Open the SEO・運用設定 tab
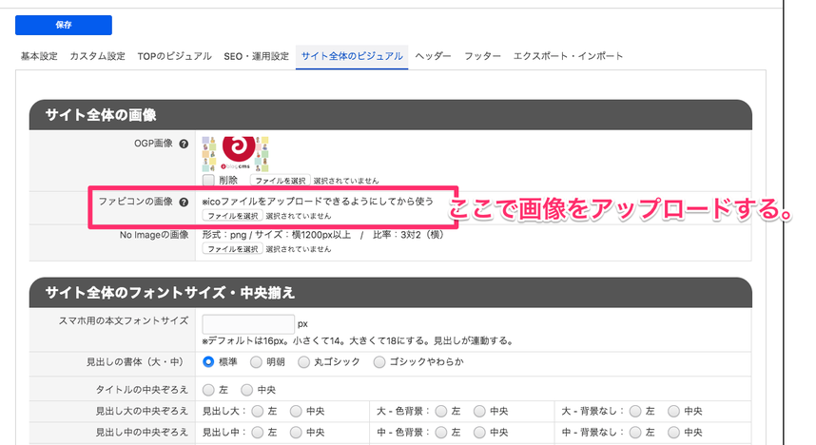816x445 pixels. coord(256,56)
